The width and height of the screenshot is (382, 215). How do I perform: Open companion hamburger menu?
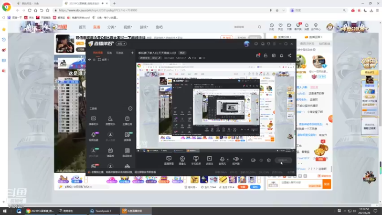274,44
